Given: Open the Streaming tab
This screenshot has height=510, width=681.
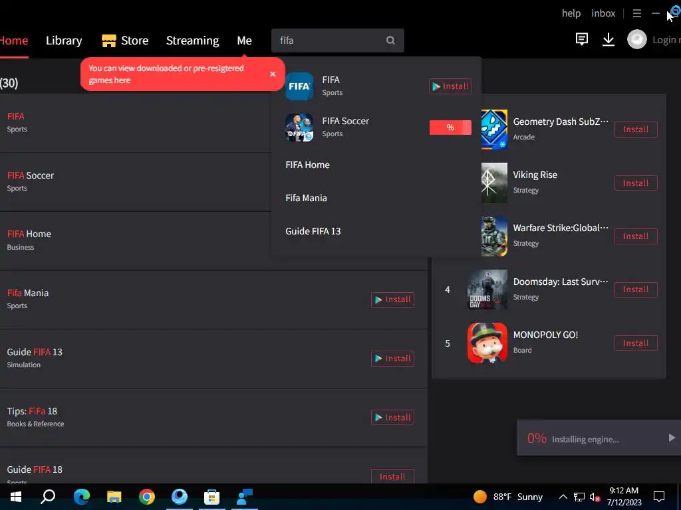Looking at the screenshot, I should (192, 41).
